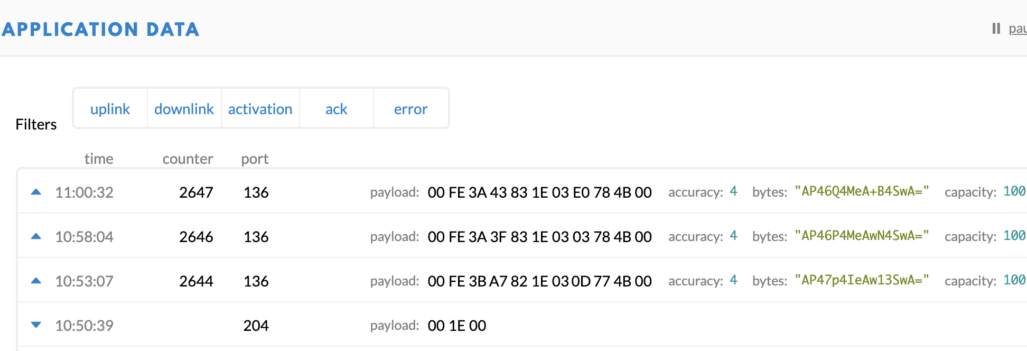
Task: Toggle the downlink filter
Action: point(184,108)
